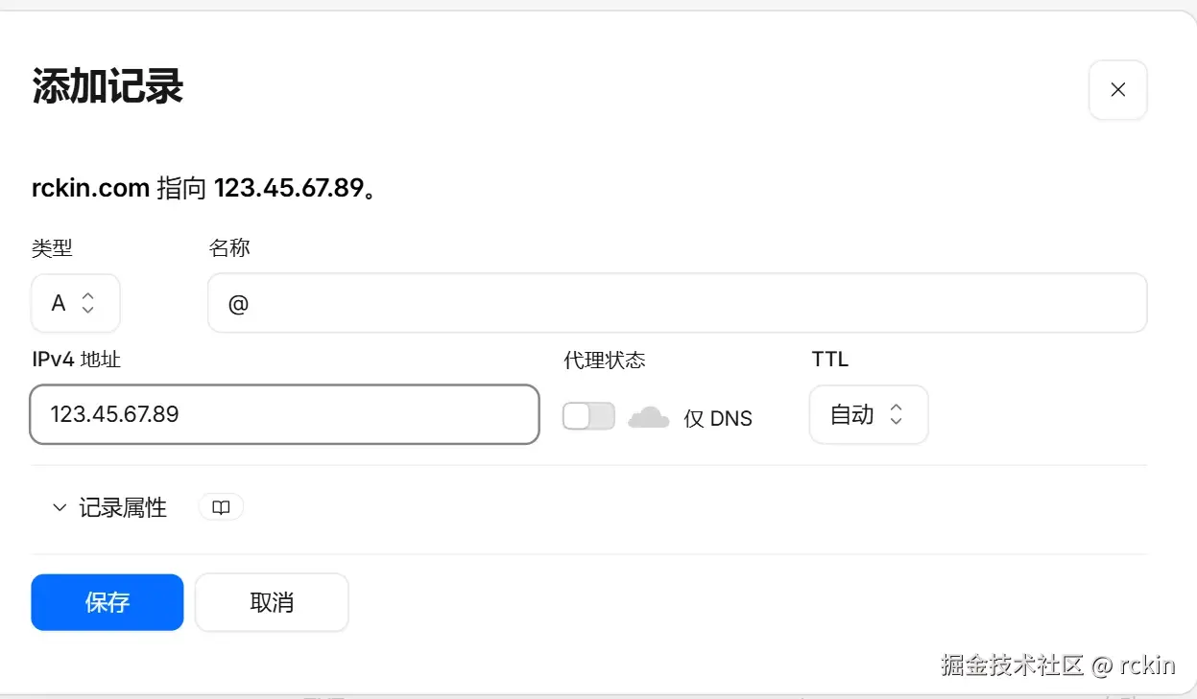Click the 仅 DNS status text
1197x699 pixels.
(718, 418)
